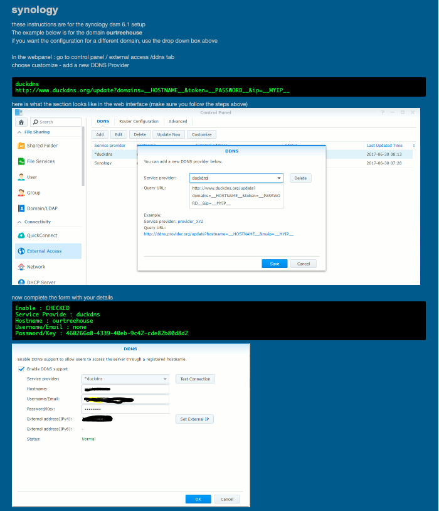The image size is (439, 511).
Task: Click the File Services icon
Action: tap(21, 161)
